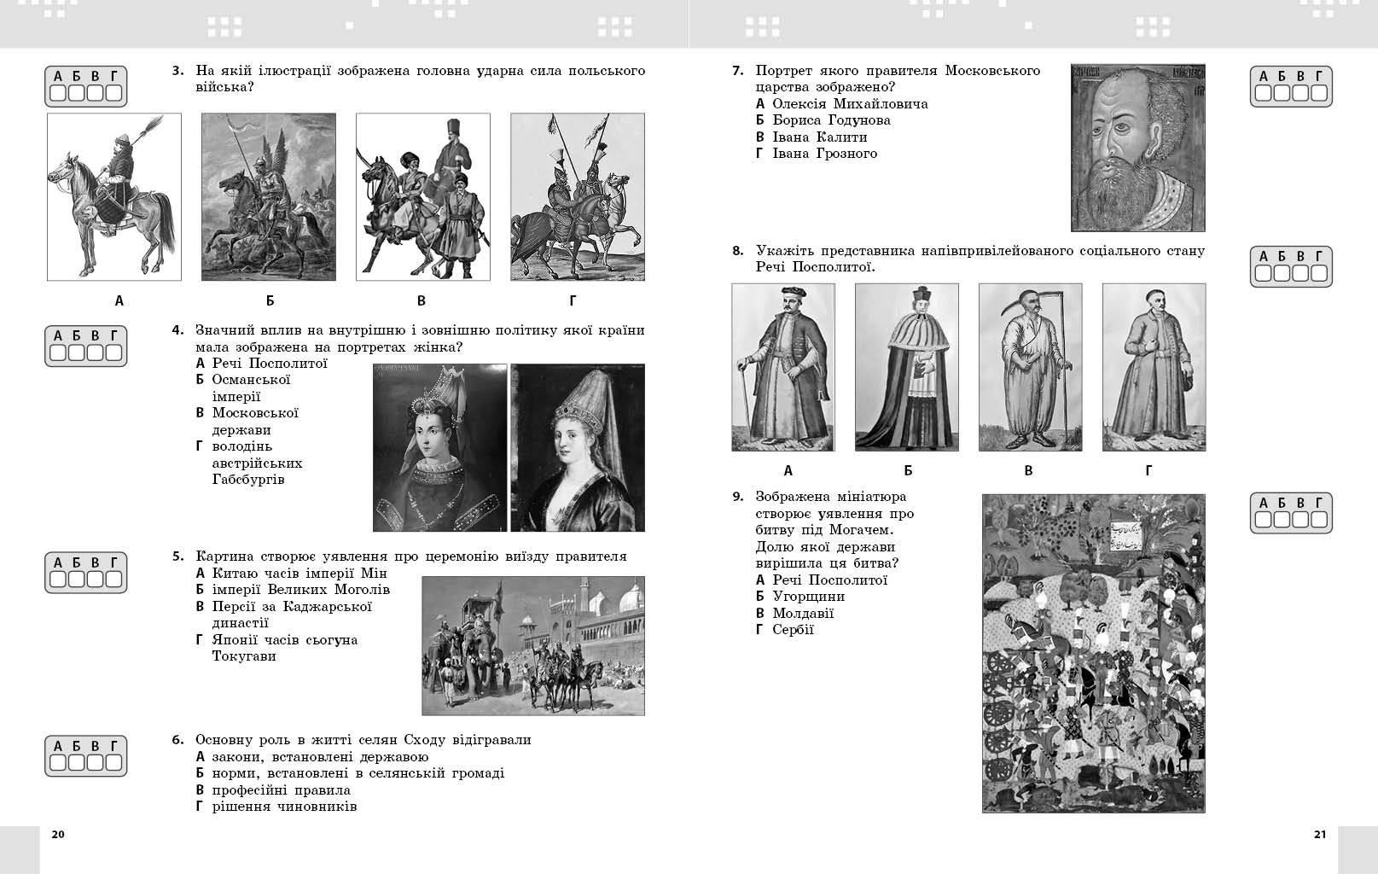The height and width of the screenshot is (874, 1378).
Task: Click page number 21
Action: pyautogui.click(x=1319, y=835)
